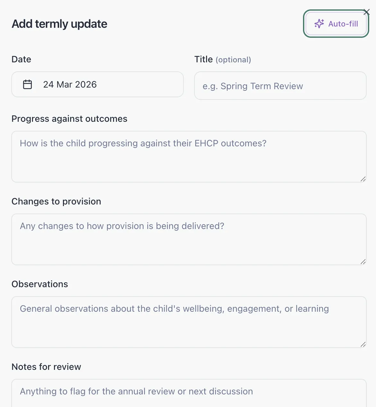This screenshot has width=376, height=407.
Task: Close the Add termly update dialog
Action: [366, 12]
